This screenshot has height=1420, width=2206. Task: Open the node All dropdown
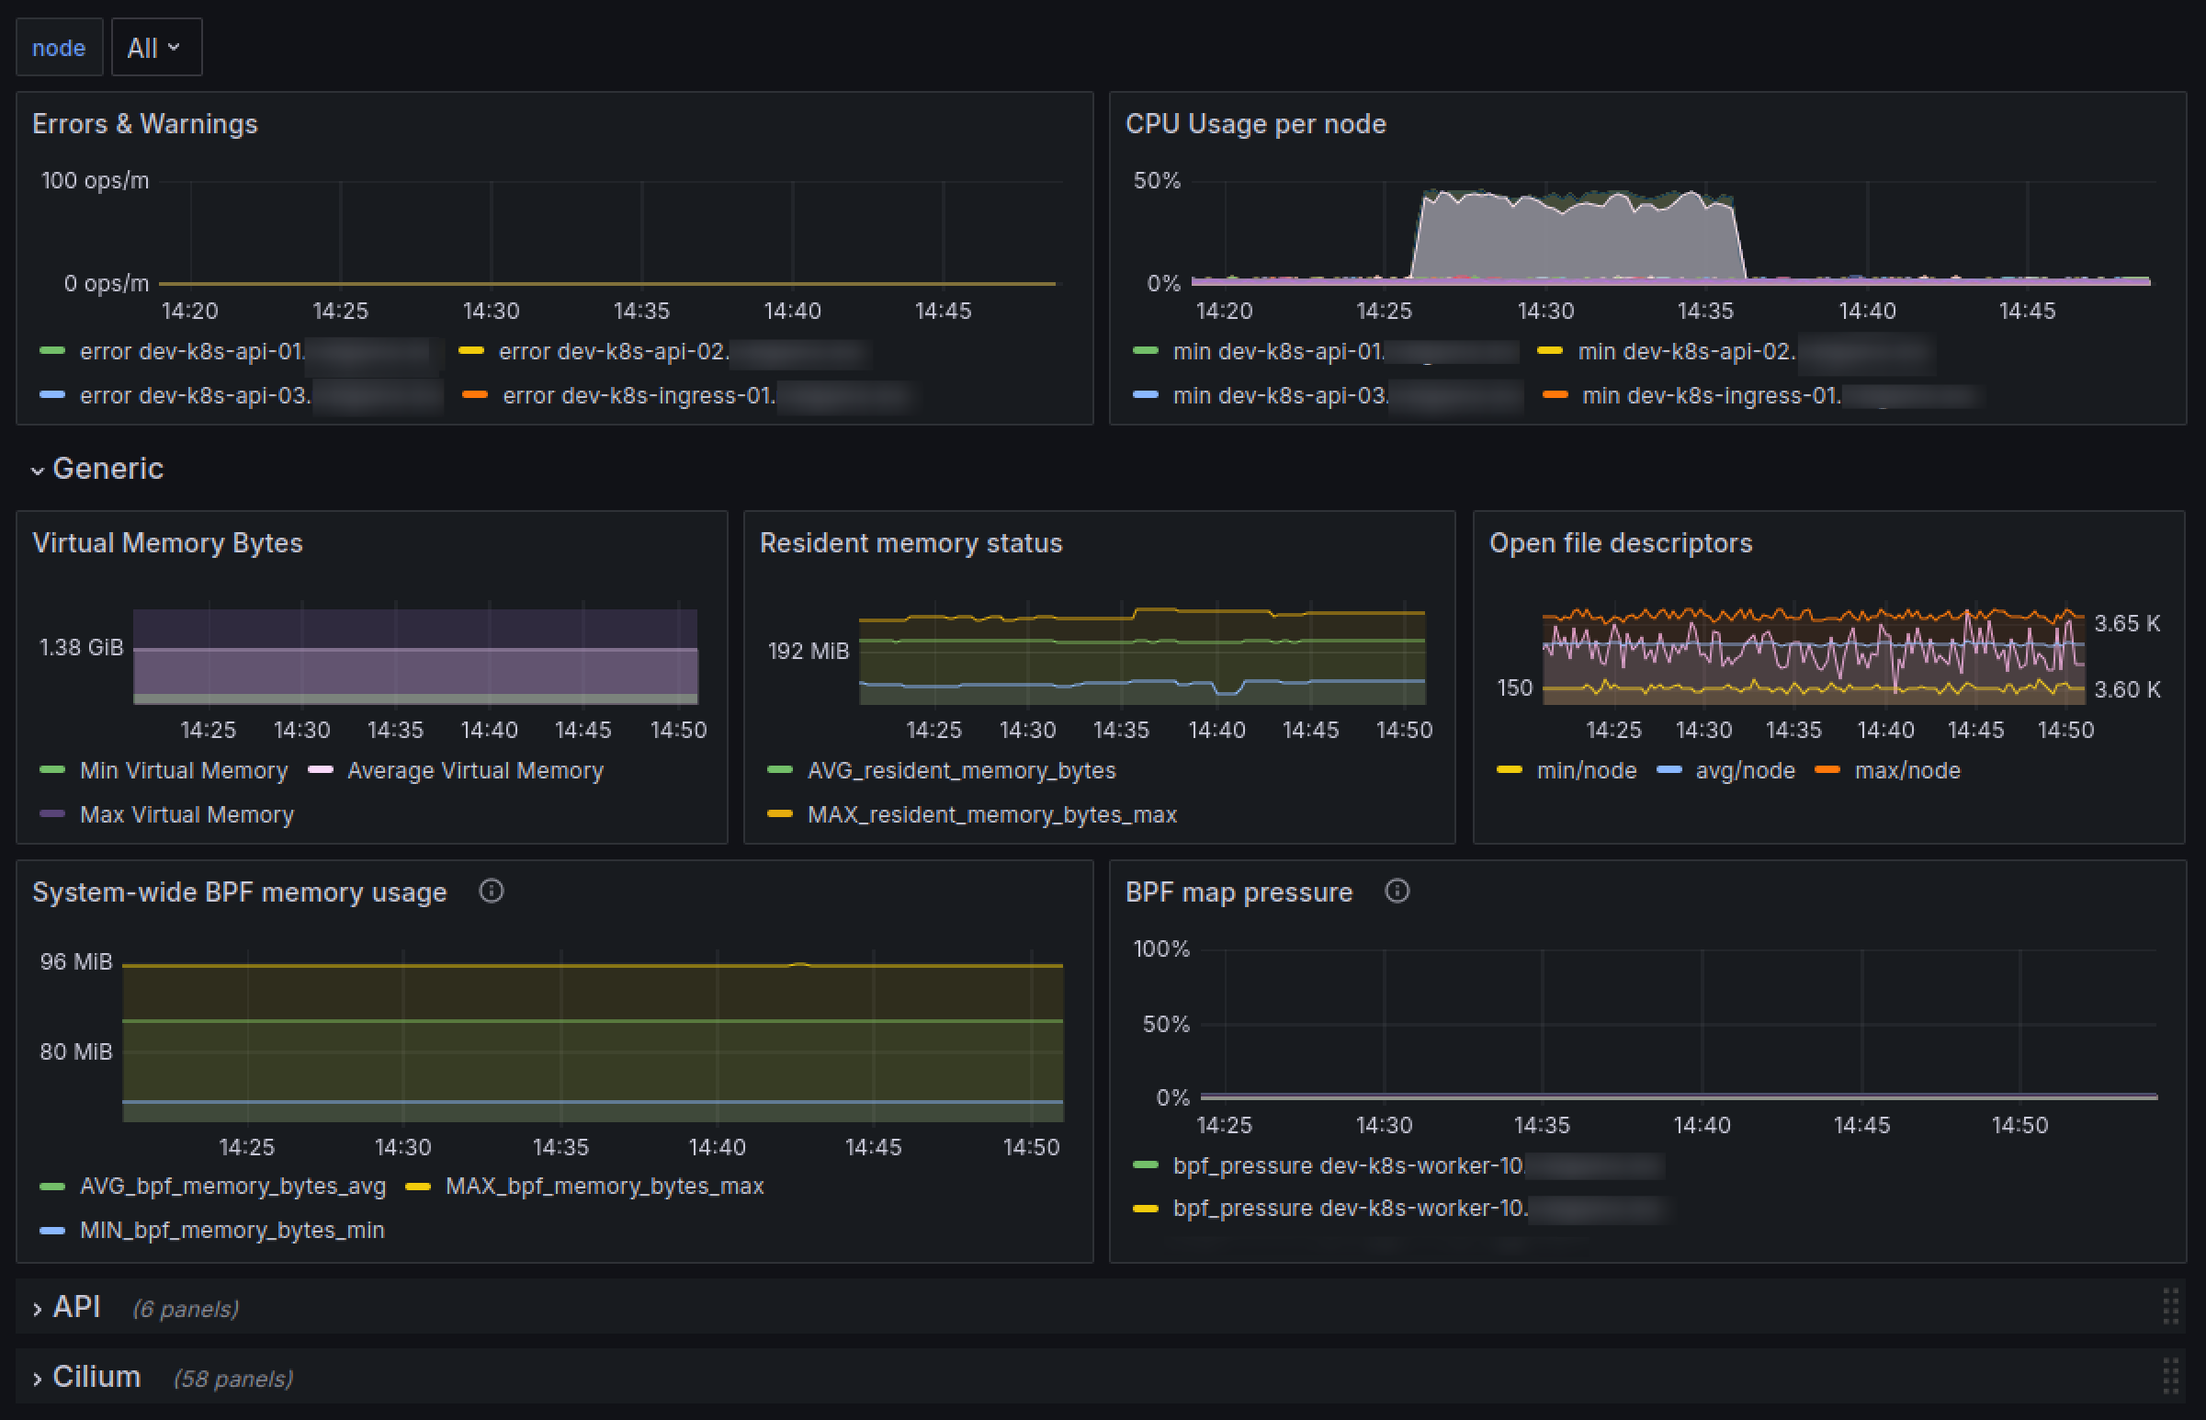155,47
